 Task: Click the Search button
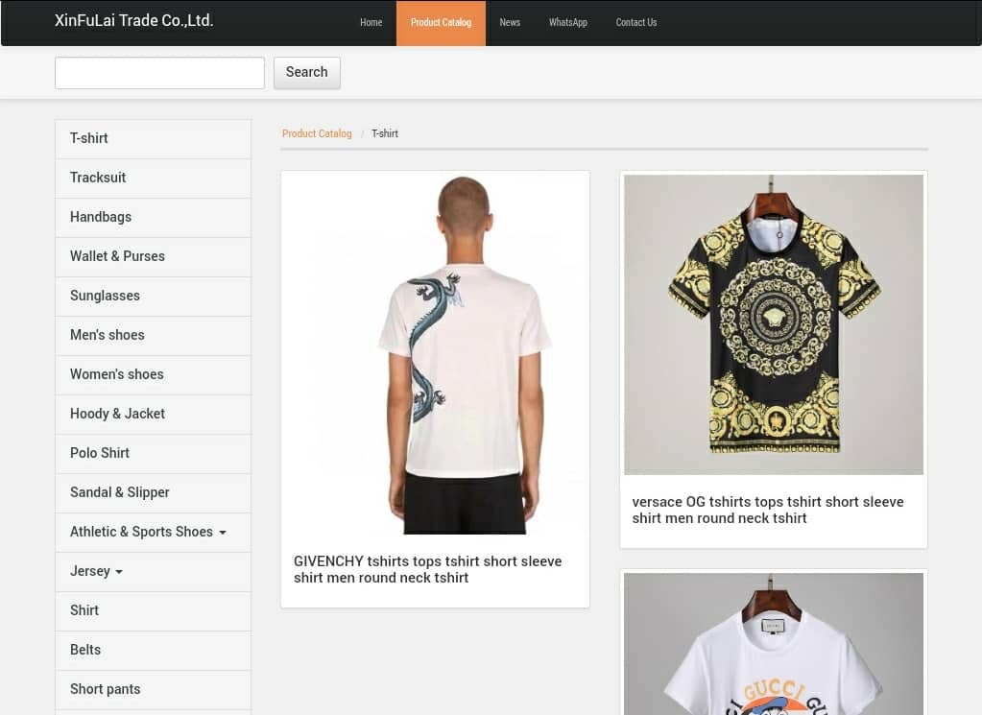pos(307,73)
